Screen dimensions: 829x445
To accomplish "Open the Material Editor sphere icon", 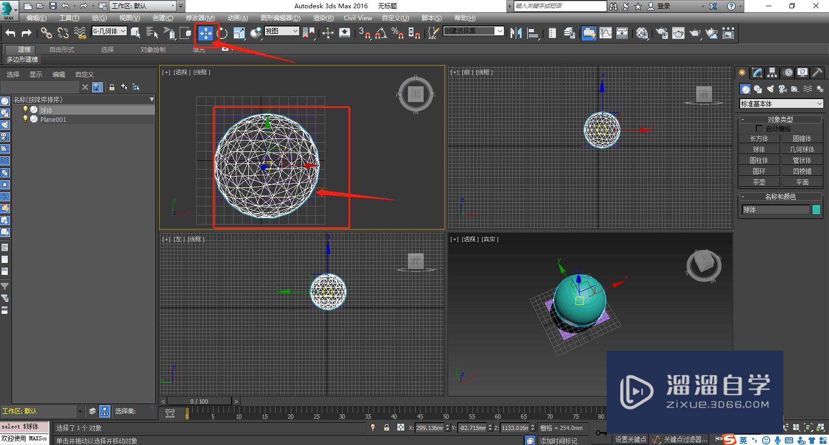I will [x=642, y=33].
